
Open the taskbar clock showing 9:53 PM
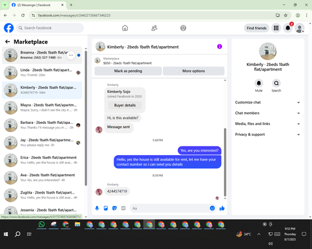click(x=290, y=234)
